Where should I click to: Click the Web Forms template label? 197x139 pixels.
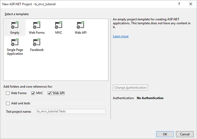(37, 32)
